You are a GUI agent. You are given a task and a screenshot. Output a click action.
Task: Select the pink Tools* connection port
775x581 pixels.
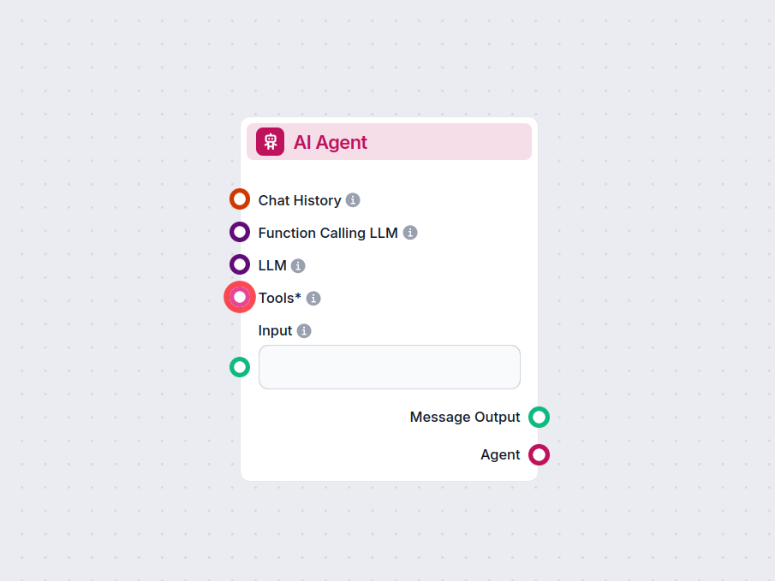239,297
